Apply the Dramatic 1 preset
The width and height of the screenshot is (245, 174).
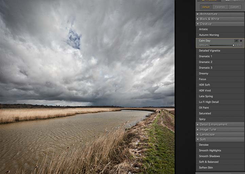(x=220, y=56)
